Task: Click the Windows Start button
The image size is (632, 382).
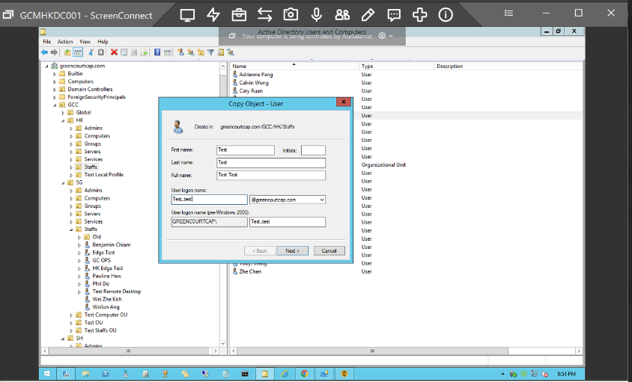Action: coord(47,374)
